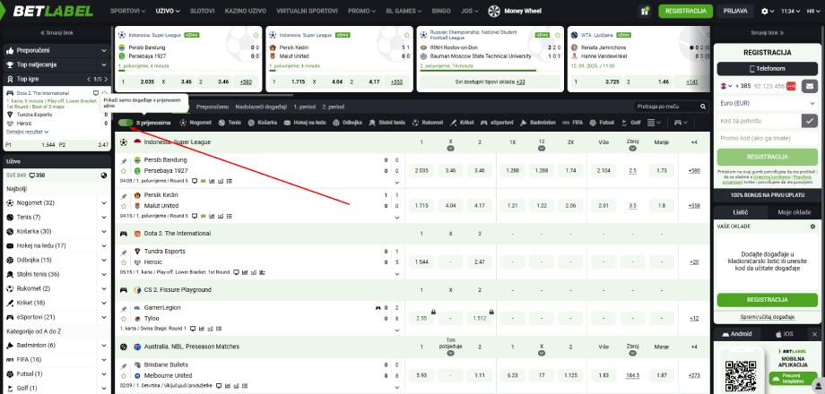Select the Nadolazeći događaji tab

pos(261,107)
